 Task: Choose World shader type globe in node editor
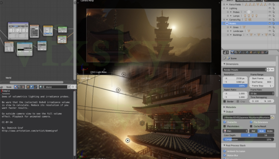click(x=32, y=87)
